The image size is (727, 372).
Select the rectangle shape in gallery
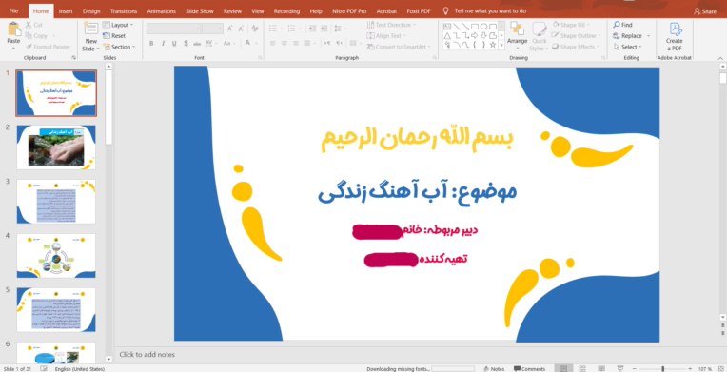(x=475, y=27)
